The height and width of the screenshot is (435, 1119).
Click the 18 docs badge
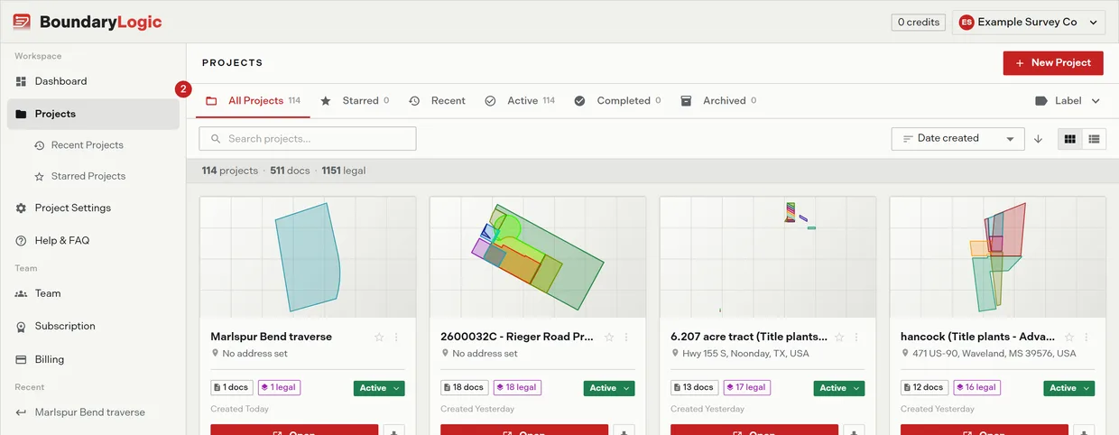click(x=465, y=388)
